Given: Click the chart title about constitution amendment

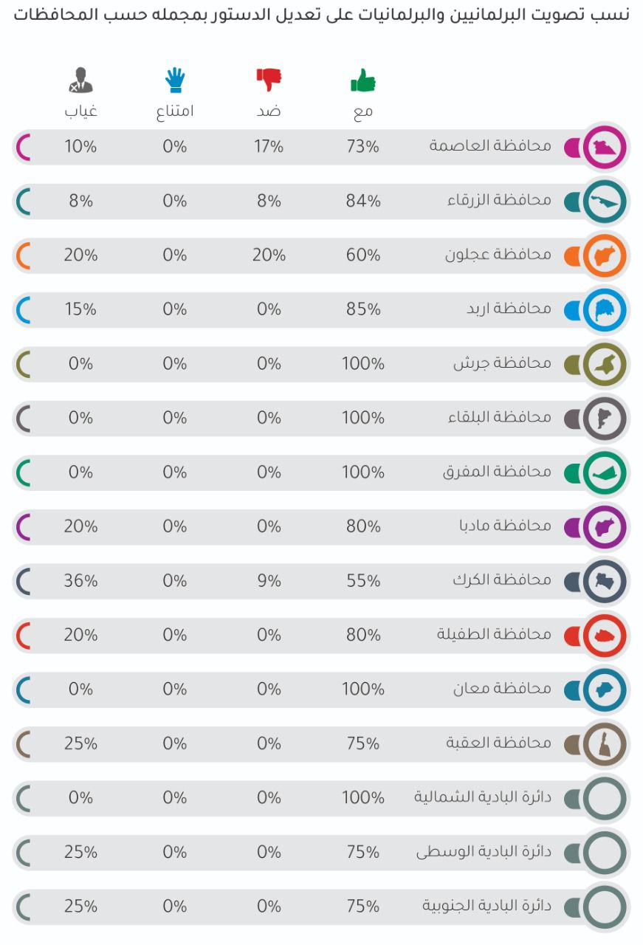Looking at the screenshot, I should 321,15.
